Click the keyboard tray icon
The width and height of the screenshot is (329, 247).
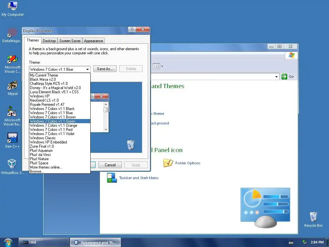(291, 242)
